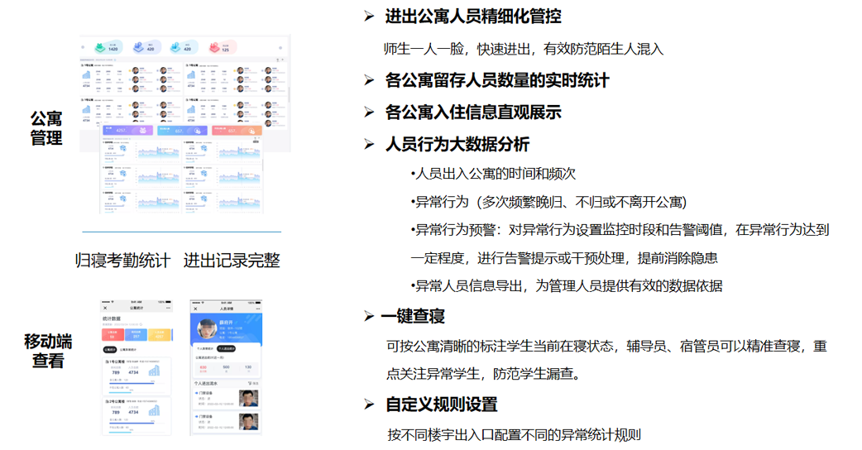
Task: Close the mobile 公寓统计 screen with X
Action: click(106, 309)
